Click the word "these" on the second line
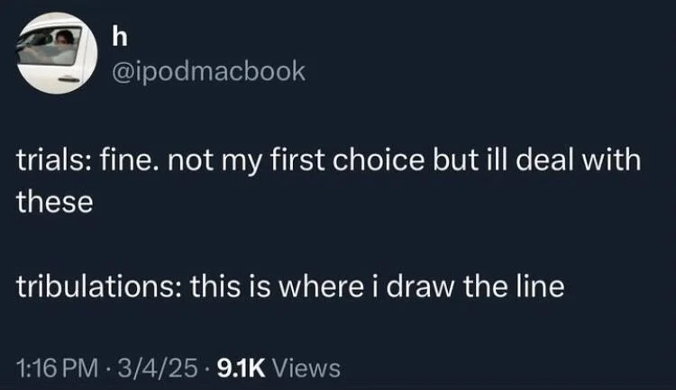Screen dimensions: 676x390 point(55,203)
